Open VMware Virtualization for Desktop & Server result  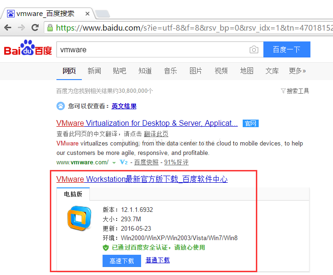[147, 123]
